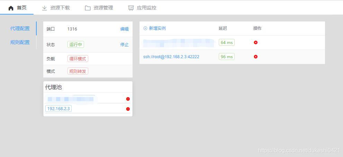The height and width of the screenshot is (157, 343).
Task: Click the 延迟 column header
Action: (223, 28)
